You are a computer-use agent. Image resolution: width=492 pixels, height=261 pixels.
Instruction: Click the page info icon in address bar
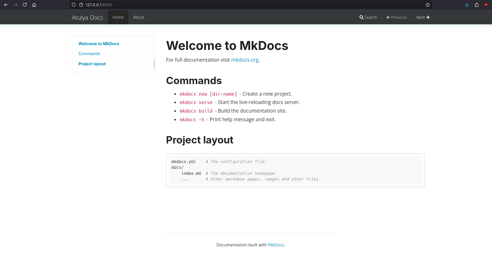click(x=81, y=5)
